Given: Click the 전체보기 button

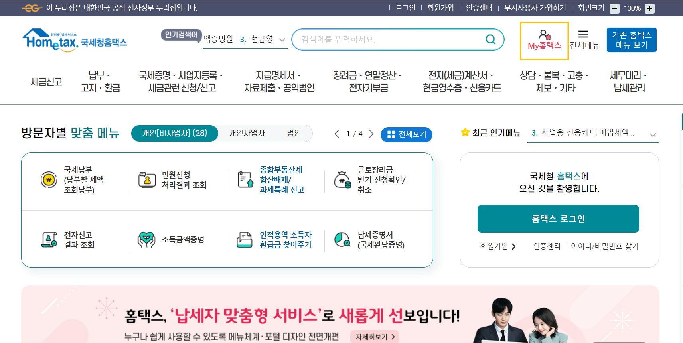Looking at the screenshot, I should pos(407,134).
